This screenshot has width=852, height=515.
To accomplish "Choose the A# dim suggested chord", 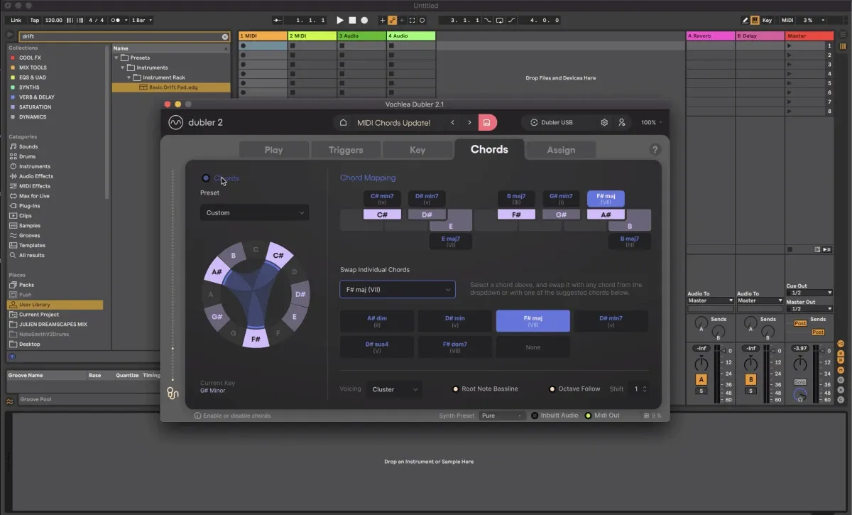I will coord(376,320).
